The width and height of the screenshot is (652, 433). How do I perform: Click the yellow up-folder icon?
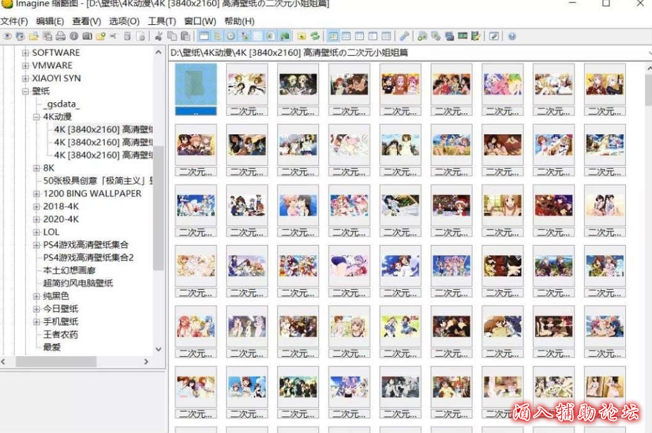click(x=302, y=36)
